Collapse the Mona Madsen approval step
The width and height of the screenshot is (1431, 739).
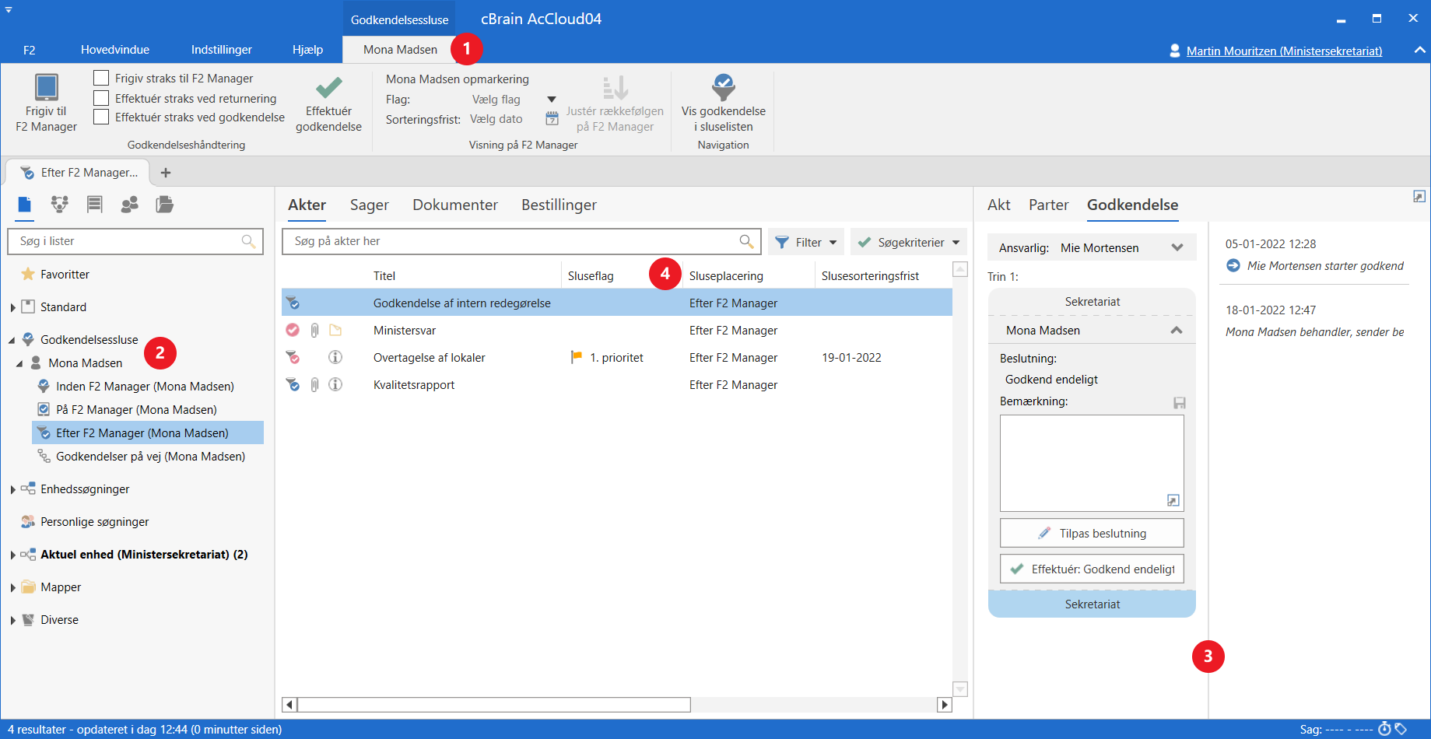1177,331
